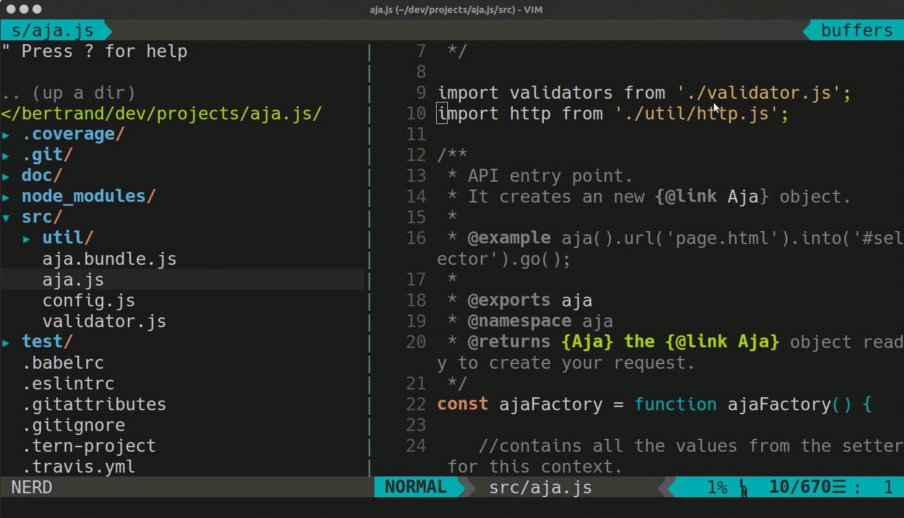Click the @returns tag on line 20
This screenshot has width=904, height=518.
click(509, 342)
